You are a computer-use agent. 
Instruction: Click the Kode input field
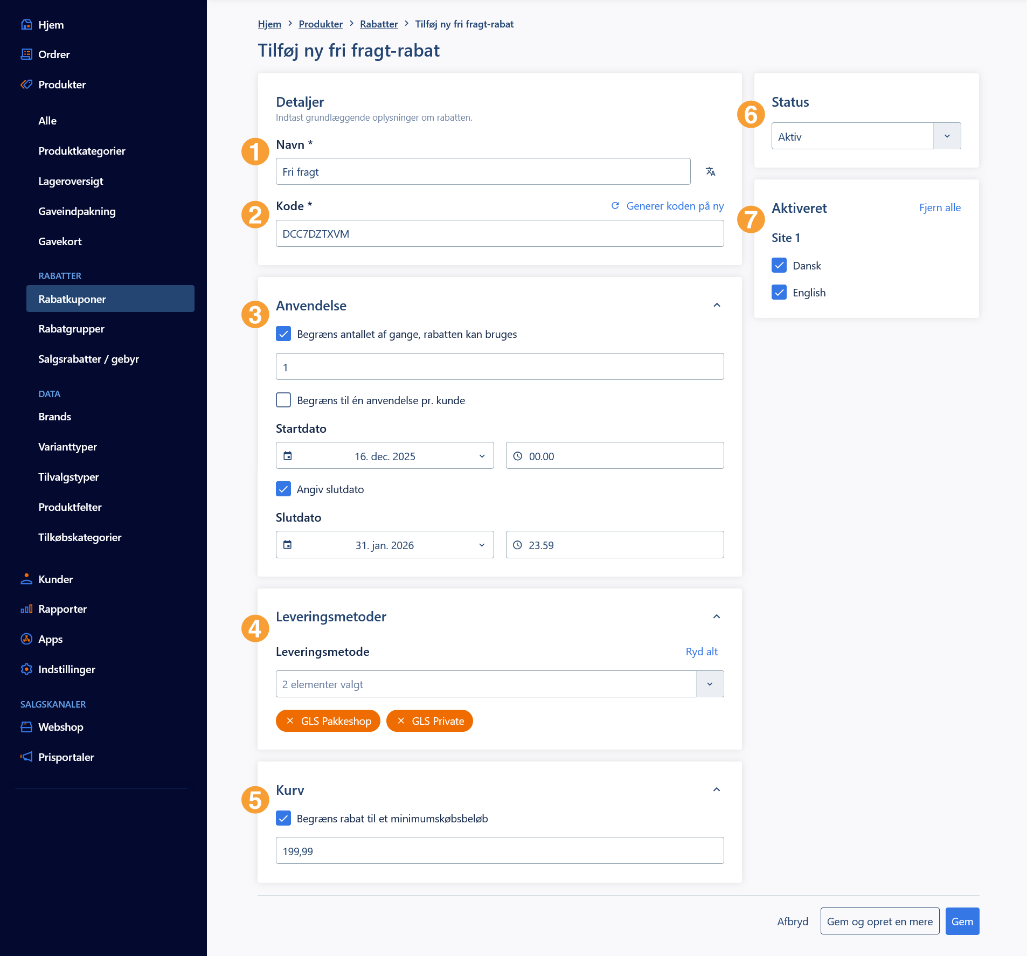499,233
